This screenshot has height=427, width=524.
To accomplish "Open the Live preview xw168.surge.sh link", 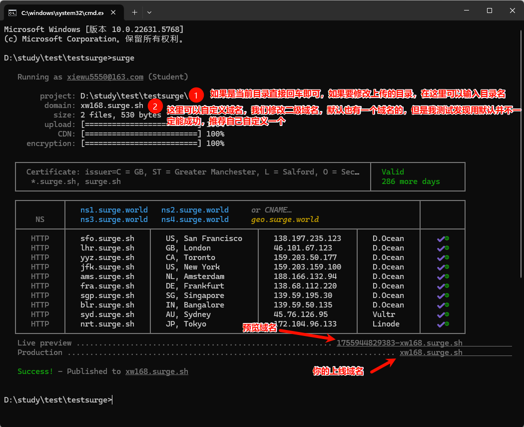I will pyautogui.click(x=399, y=343).
